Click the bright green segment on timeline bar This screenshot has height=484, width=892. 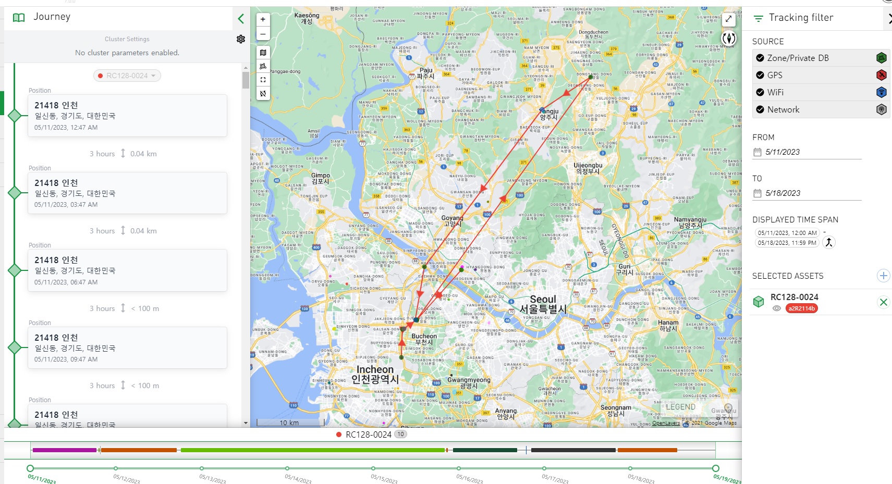click(x=313, y=450)
